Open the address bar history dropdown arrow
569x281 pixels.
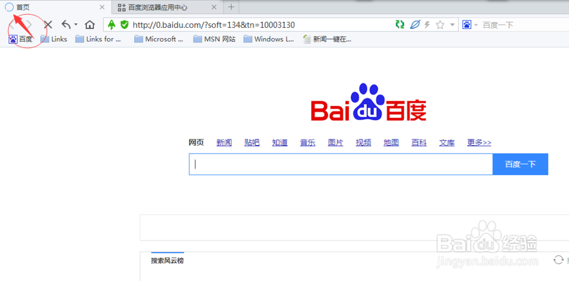coord(452,24)
